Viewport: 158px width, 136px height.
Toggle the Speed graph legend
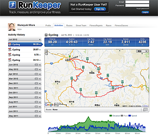pos(133,116)
